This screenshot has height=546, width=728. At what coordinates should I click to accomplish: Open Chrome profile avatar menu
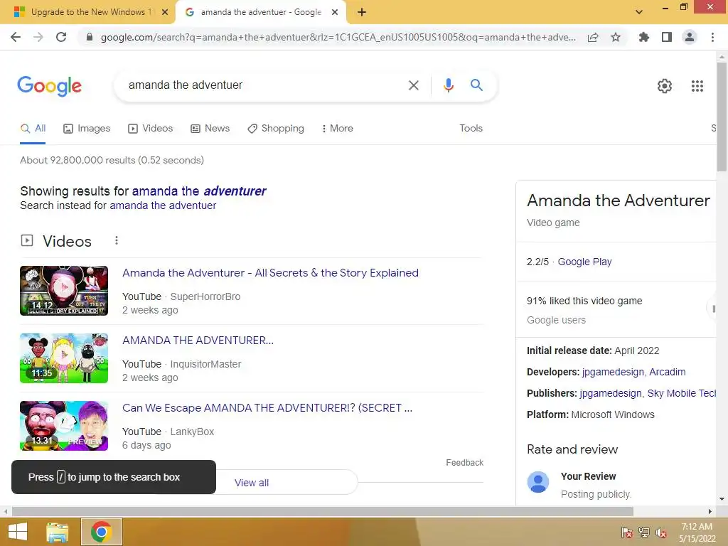point(690,37)
